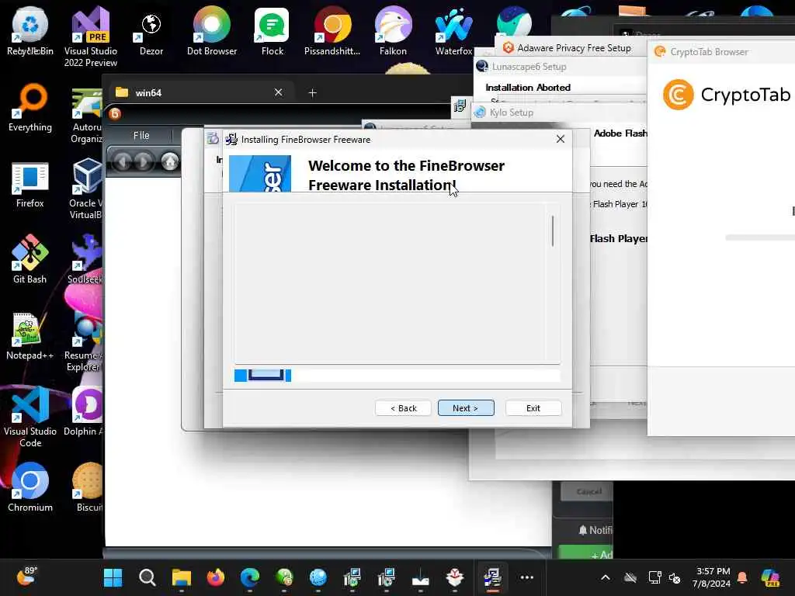
Task: Click the forward arrow in browser toolbar
Action: tap(144, 161)
